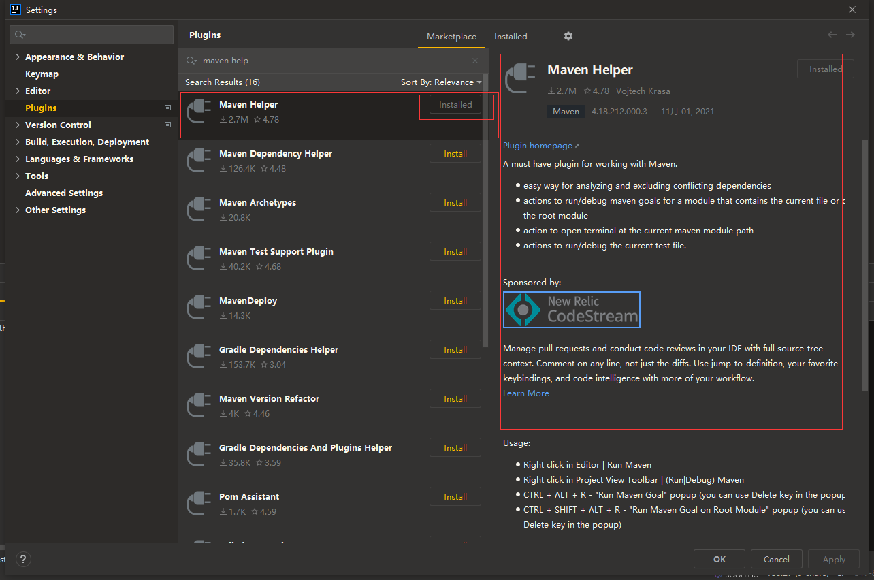This screenshot has width=874, height=580.
Task: Switch to the Installed plugins tab
Action: [x=511, y=37]
